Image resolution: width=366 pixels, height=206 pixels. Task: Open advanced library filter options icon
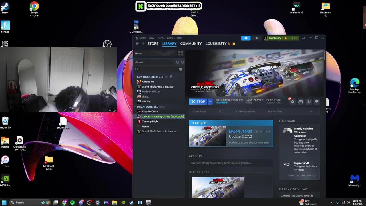(180, 69)
